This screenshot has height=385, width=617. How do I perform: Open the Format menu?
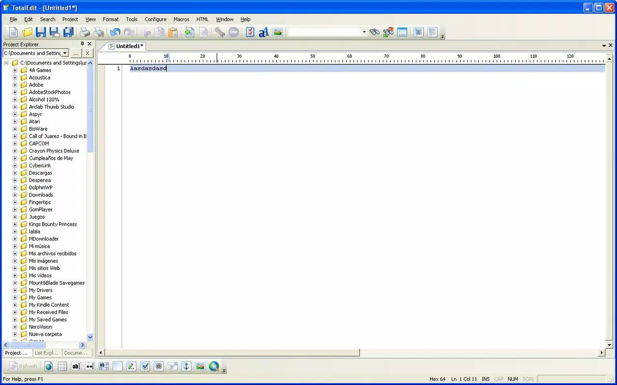[110, 19]
